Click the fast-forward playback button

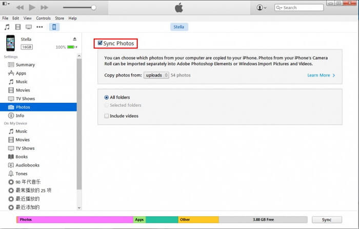44,8
